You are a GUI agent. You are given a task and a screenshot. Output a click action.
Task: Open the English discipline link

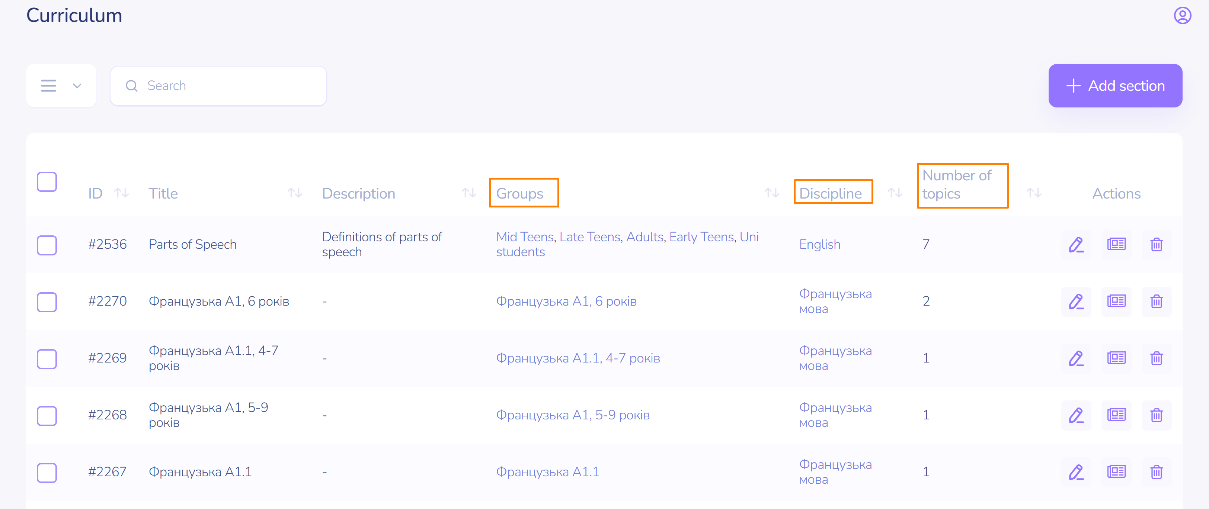[819, 244]
